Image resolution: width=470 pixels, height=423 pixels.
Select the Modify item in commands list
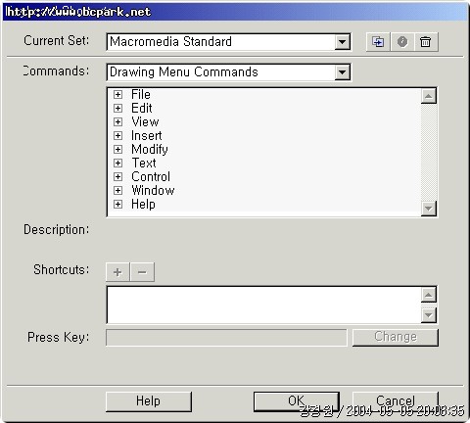point(150,150)
